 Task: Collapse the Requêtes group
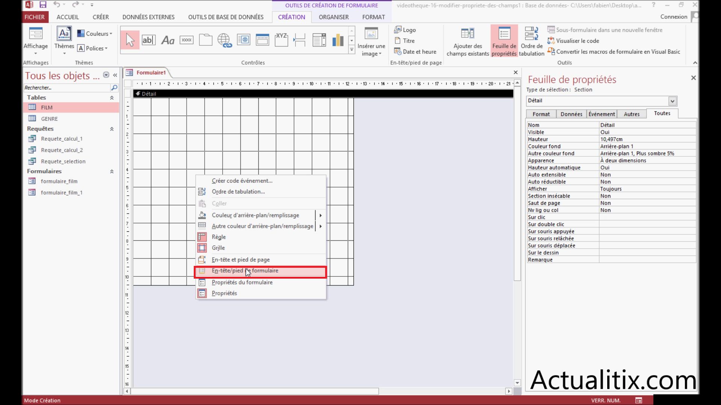(112, 129)
